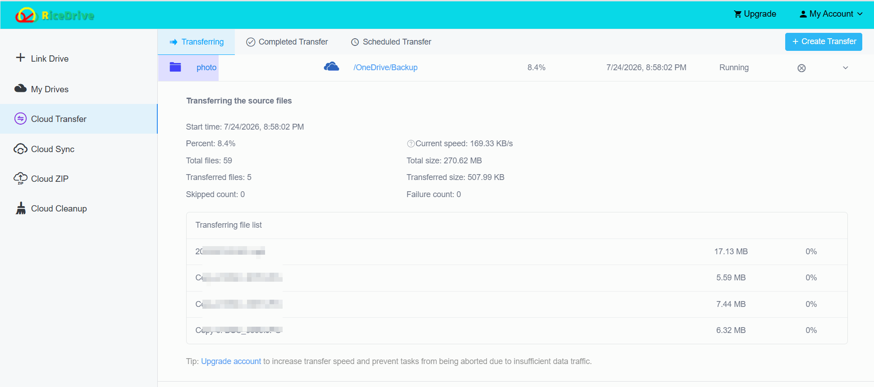Click the Completed Transfer checkmark icon
This screenshot has height=387, width=874.
coord(251,42)
